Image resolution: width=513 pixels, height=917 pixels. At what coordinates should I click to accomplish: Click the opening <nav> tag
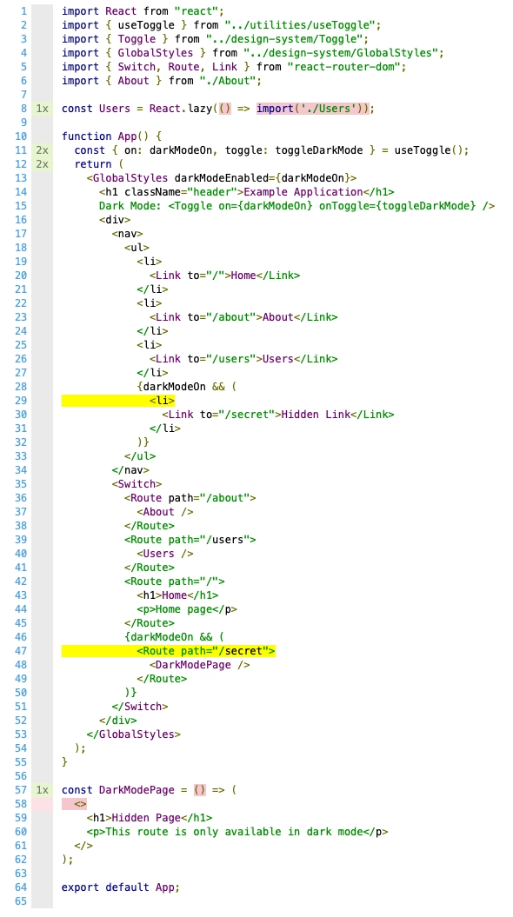click(128, 234)
